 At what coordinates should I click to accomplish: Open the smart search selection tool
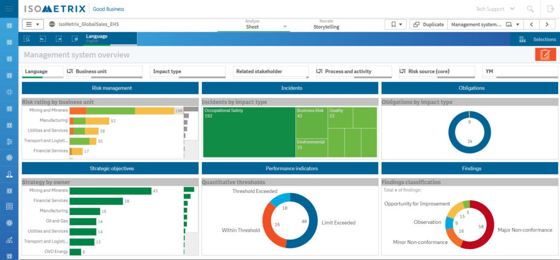click(27, 39)
